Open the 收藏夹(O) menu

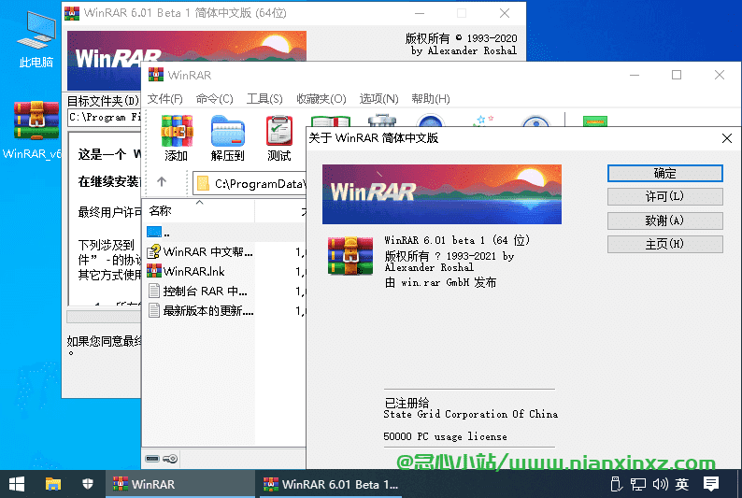tap(321, 99)
